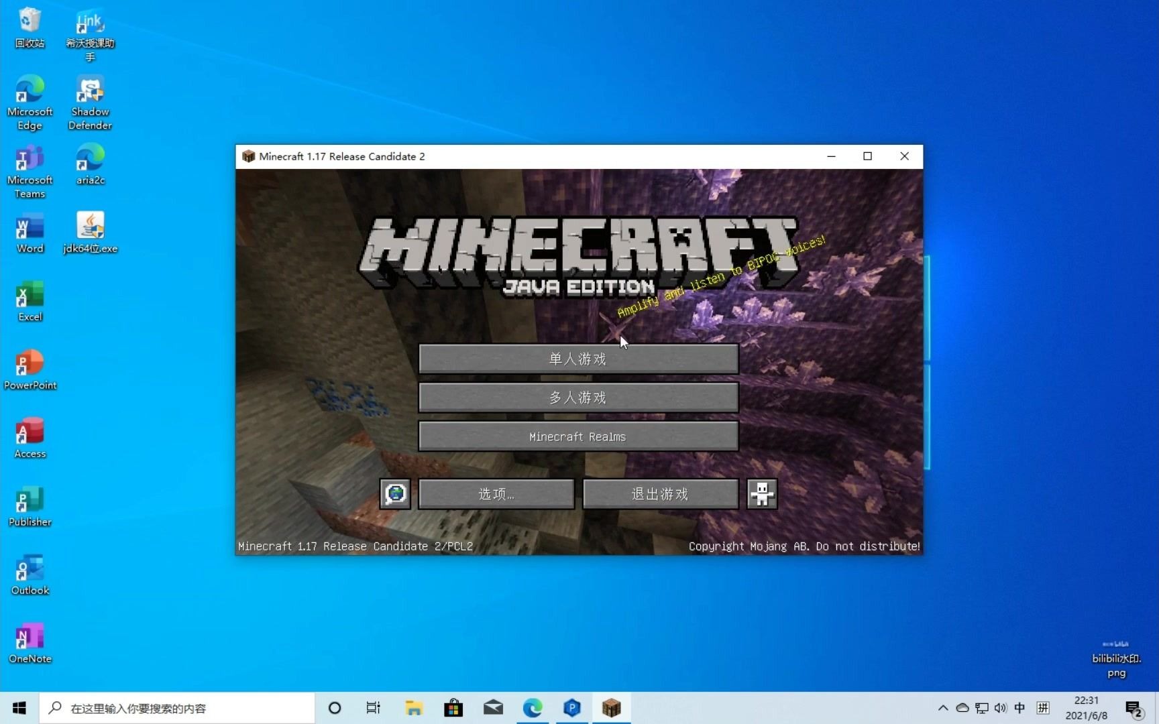Open the notification center icon
This screenshot has height=724, width=1159.
(x=1134, y=709)
